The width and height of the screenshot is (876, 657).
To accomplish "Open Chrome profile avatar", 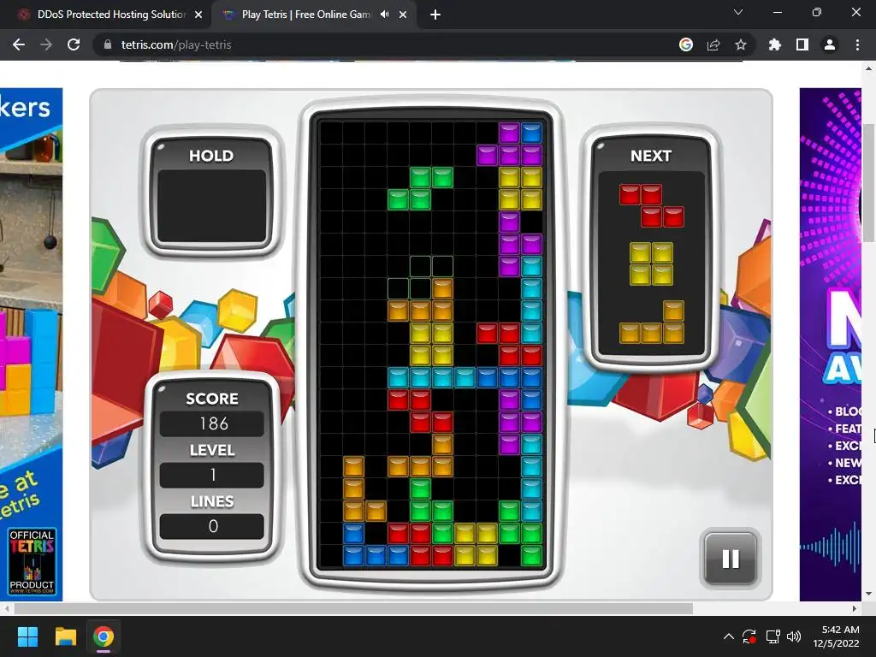I will [x=830, y=44].
